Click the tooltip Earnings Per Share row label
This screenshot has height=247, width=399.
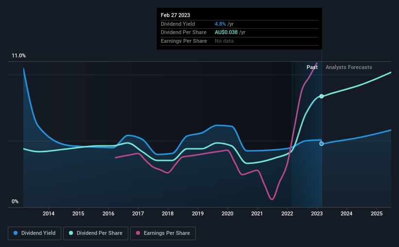click(184, 41)
